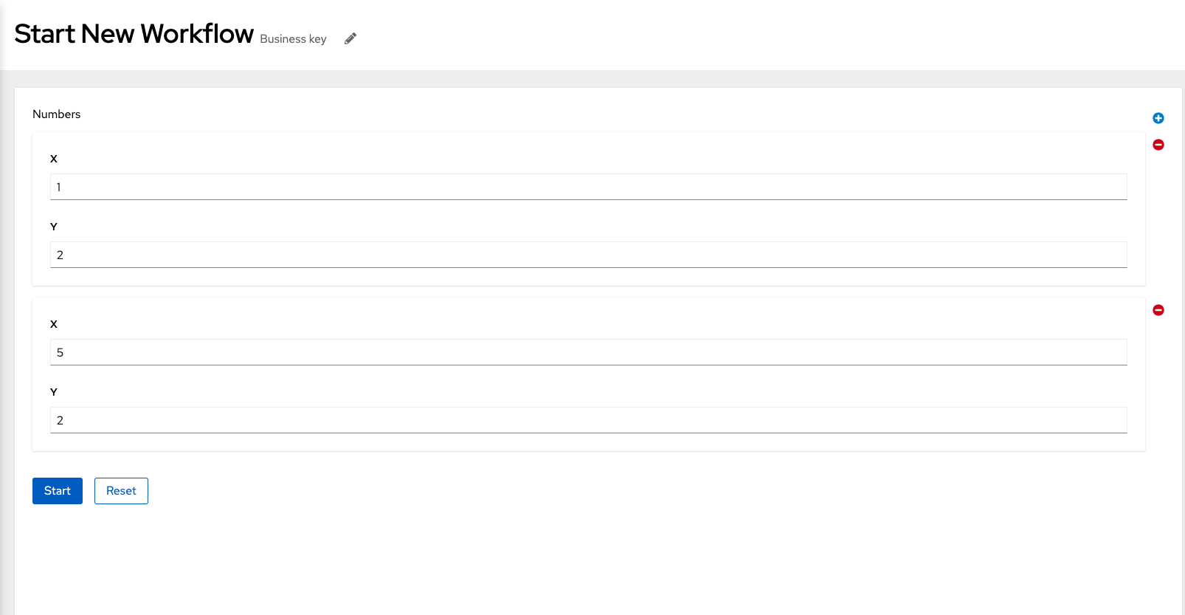Focus the first X field containing 1

588,187
